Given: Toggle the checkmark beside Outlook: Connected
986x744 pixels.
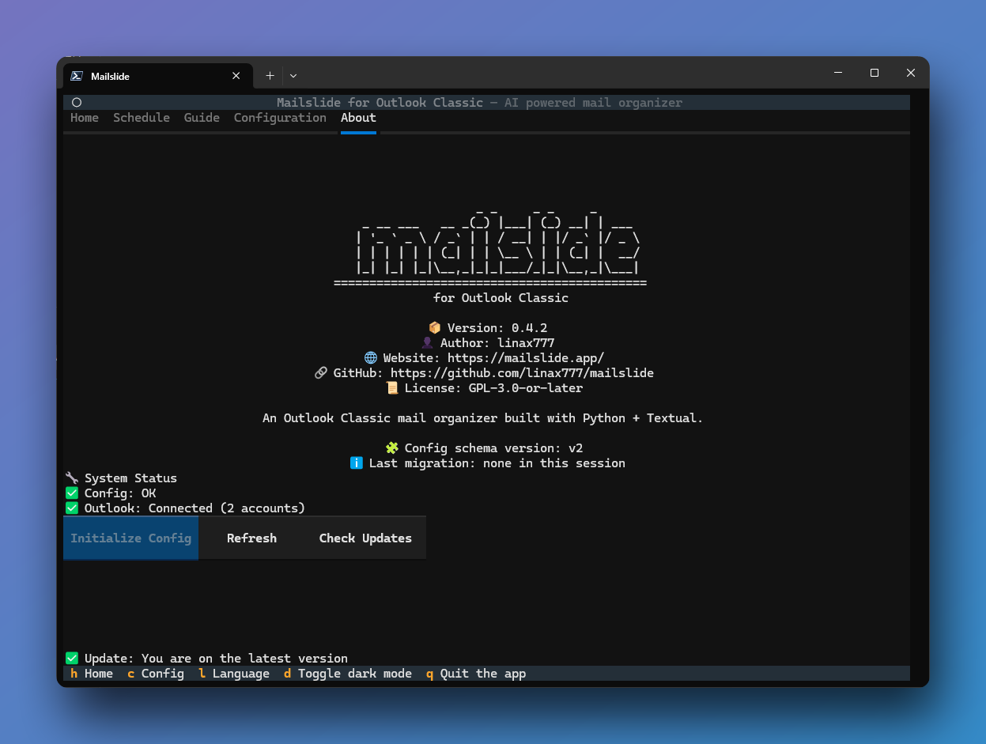Looking at the screenshot, I should click(x=71, y=508).
